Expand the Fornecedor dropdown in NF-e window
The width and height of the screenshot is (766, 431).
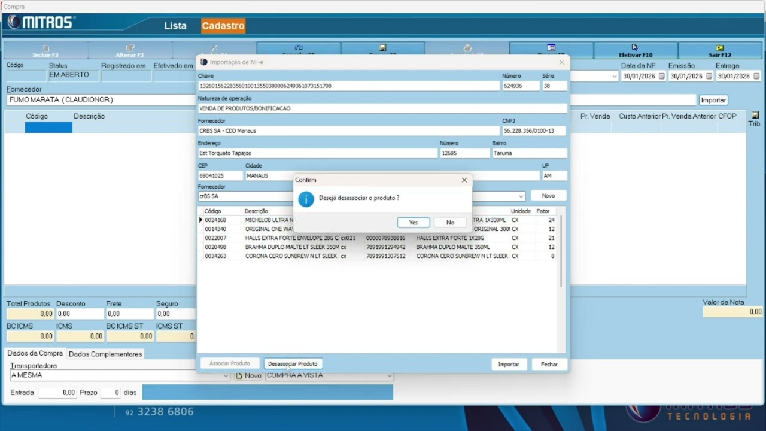coord(521,196)
